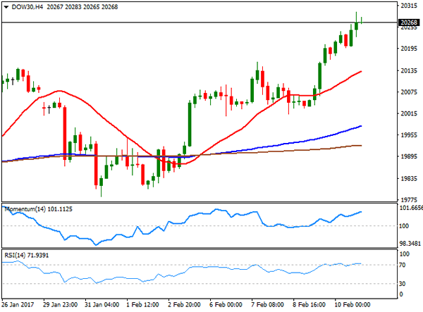Click the 26 Jan 2017 date label

18,305
